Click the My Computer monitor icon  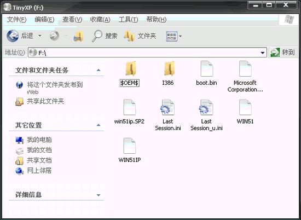coord(19,140)
